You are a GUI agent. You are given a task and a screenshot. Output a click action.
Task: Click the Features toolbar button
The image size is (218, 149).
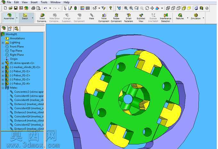tap(180, 17)
